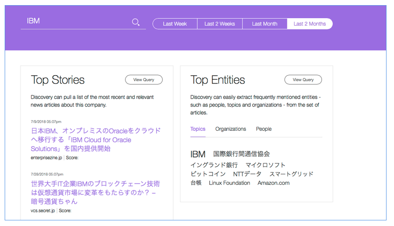Select the Last Week time range
Screen dimensions: 394x226
pos(175,24)
